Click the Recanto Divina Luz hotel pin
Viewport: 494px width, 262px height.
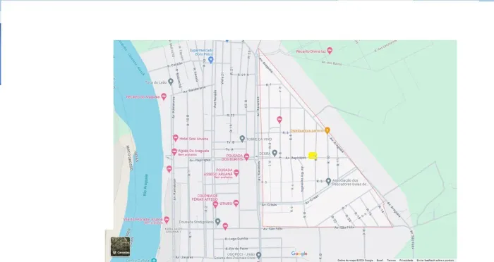tap(330, 50)
